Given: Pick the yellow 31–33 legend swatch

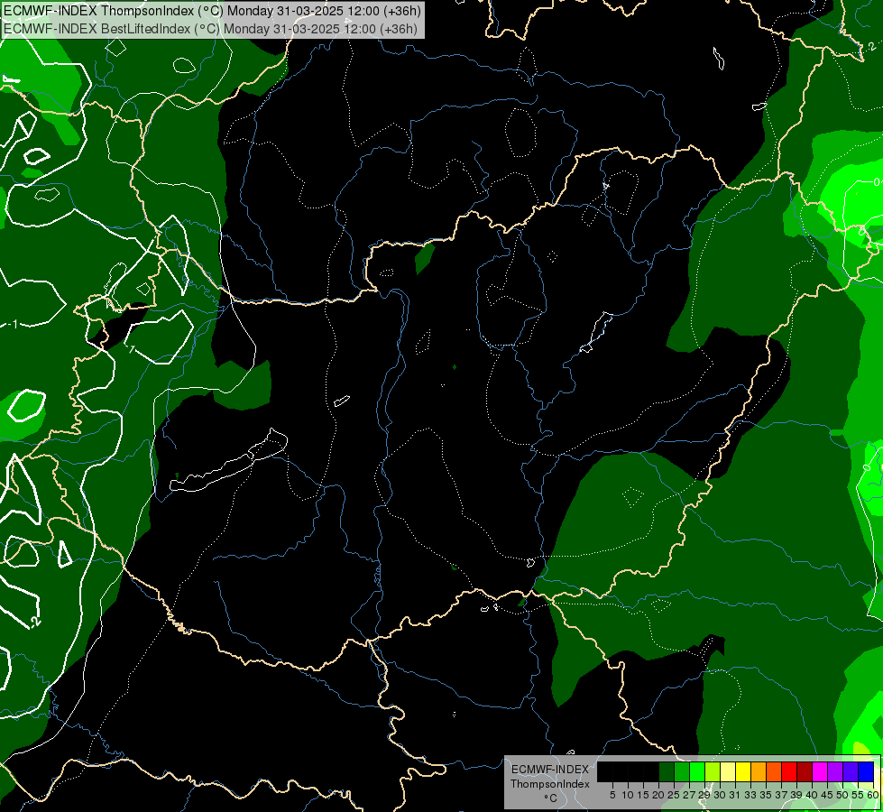Looking at the screenshot, I should [743, 772].
